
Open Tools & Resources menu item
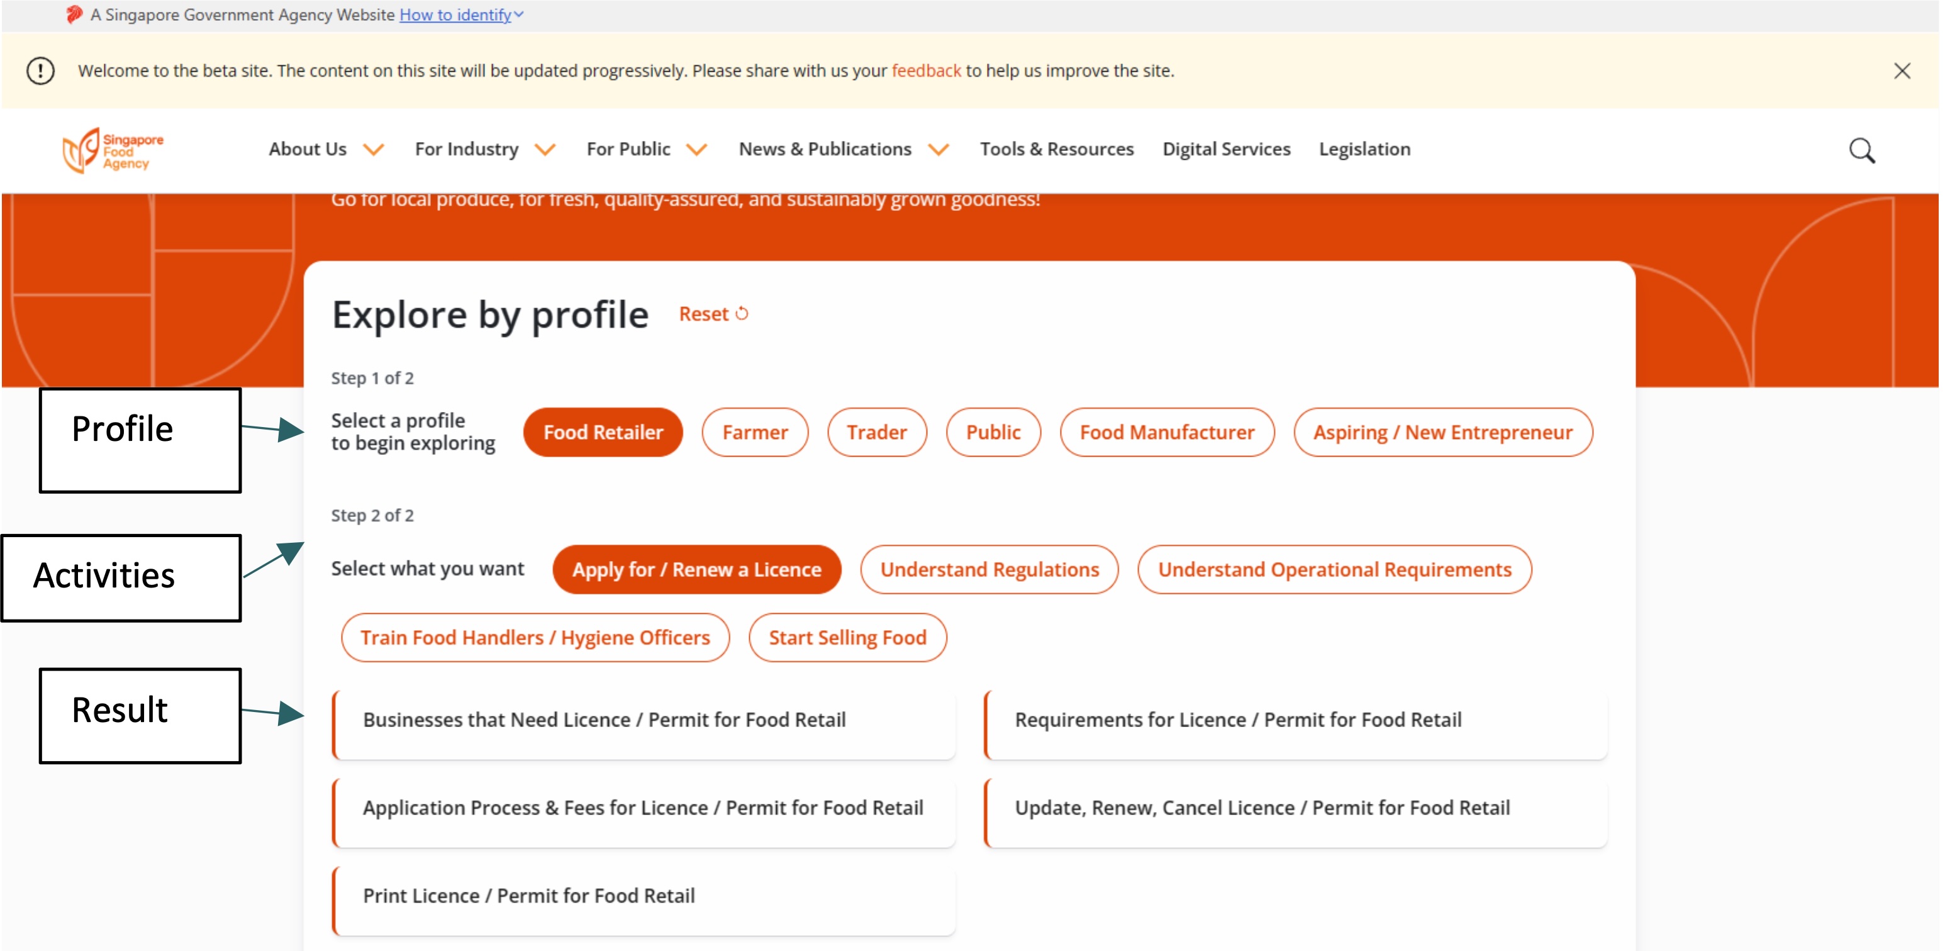[1056, 150]
